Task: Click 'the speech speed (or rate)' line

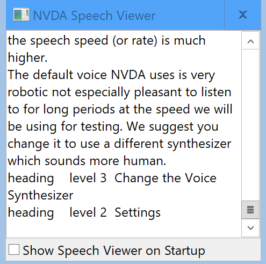Action: coord(106,40)
